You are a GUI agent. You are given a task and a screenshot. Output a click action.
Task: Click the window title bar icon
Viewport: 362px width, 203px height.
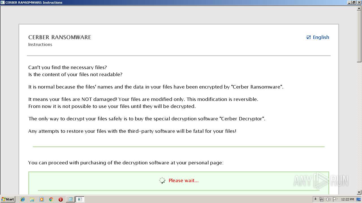point(3,2)
